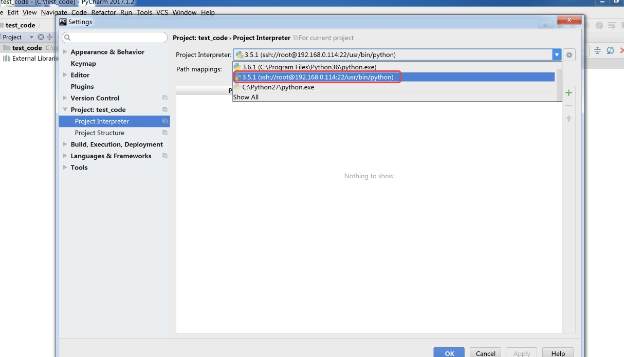This screenshot has height=357, width=624.
Task: Click the green plus to install a package
Action: point(568,93)
